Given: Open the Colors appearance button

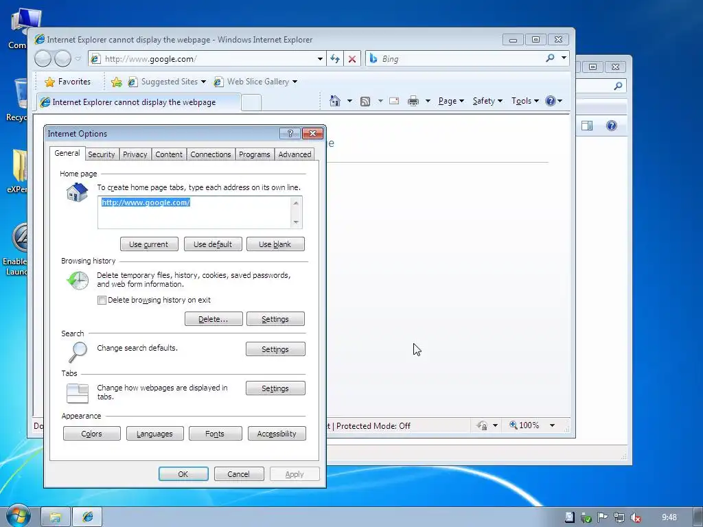Looking at the screenshot, I should [x=92, y=434].
